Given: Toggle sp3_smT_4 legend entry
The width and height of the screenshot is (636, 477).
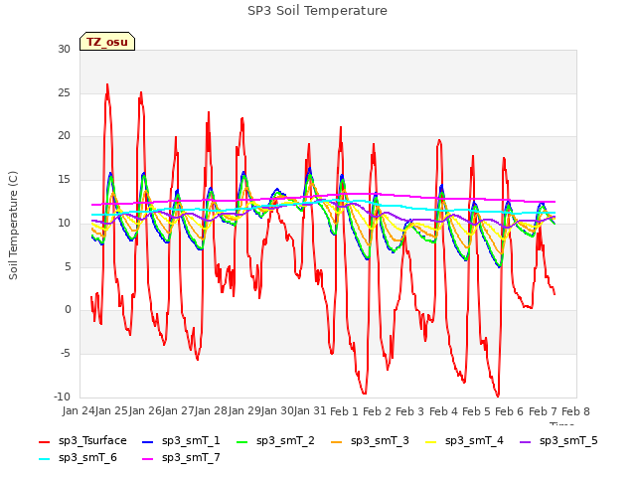Looking at the screenshot, I should tap(464, 441).
